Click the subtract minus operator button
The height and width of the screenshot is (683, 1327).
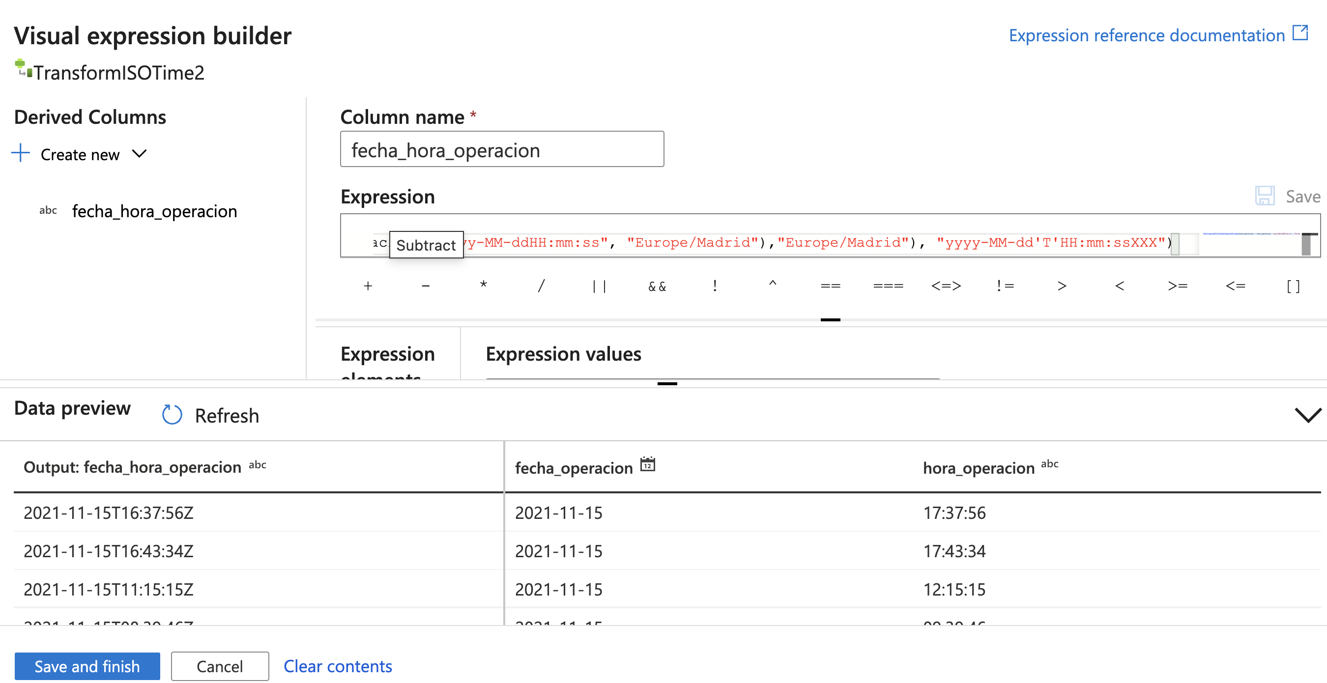tap(426, 286)
